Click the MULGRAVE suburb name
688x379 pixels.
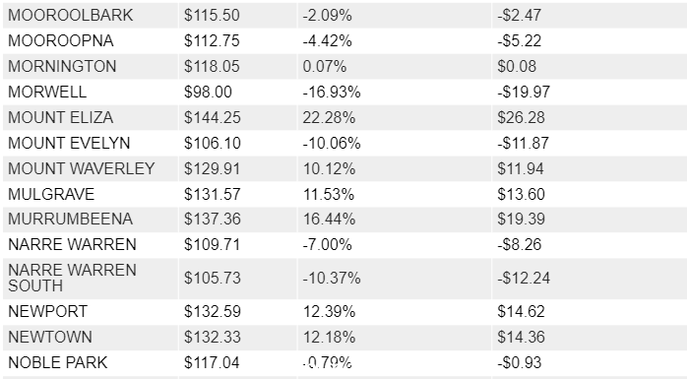click(51, 194)
